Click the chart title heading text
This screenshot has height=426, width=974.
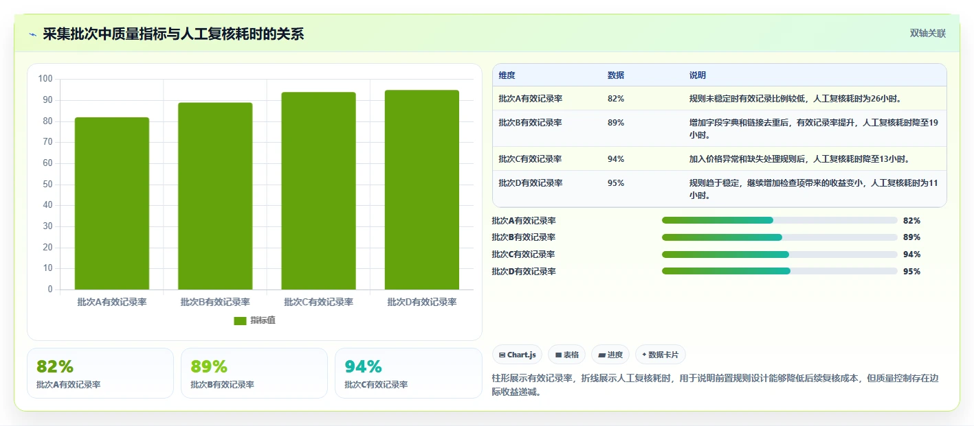pyautogui.click(x=173, y=34)
